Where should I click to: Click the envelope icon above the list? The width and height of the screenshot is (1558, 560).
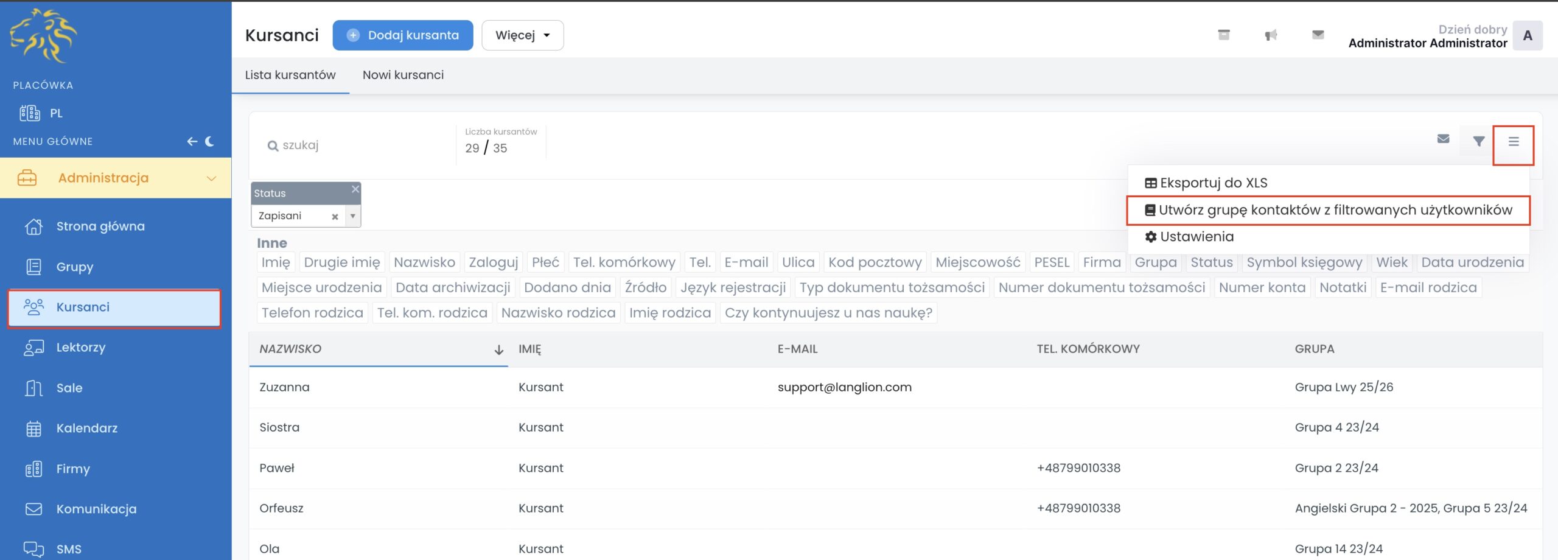[x=1443, y=139]
